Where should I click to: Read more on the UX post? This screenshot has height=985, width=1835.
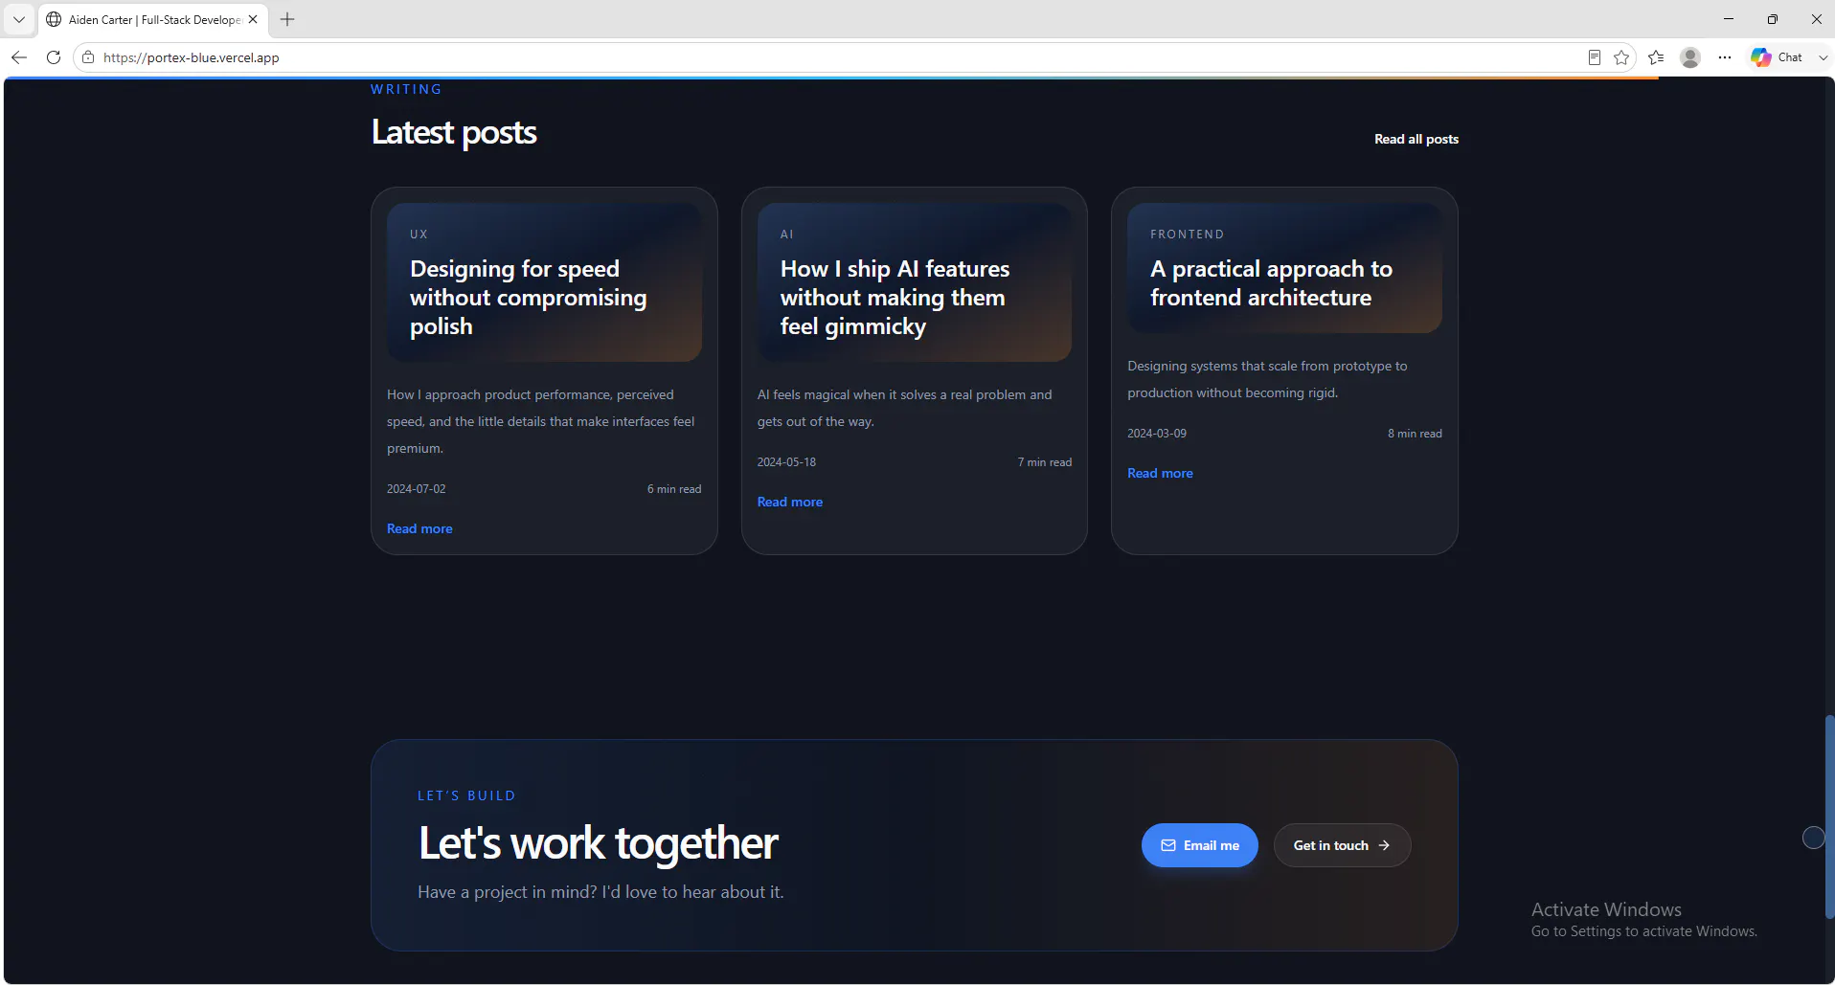(419, 528)
